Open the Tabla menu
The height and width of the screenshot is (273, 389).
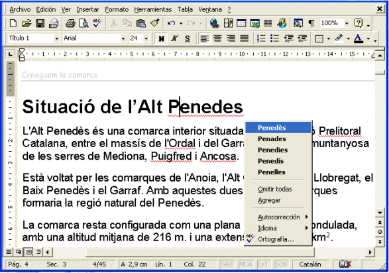coord(185,10)
